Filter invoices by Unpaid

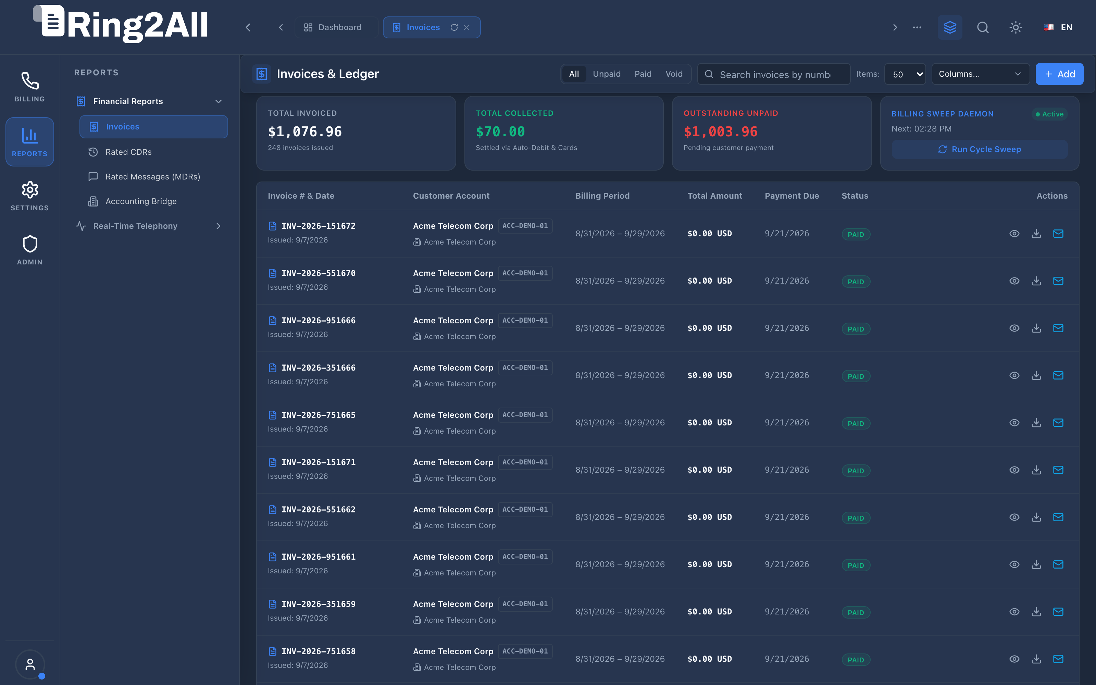(607, 74)
